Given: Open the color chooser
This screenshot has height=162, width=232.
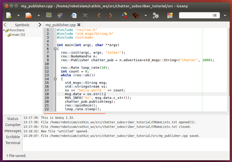Looking at the screenshot, I should click(170, 15).
